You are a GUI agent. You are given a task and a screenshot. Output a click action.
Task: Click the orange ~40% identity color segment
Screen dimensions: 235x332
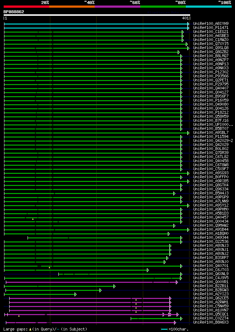click(72, 7)
